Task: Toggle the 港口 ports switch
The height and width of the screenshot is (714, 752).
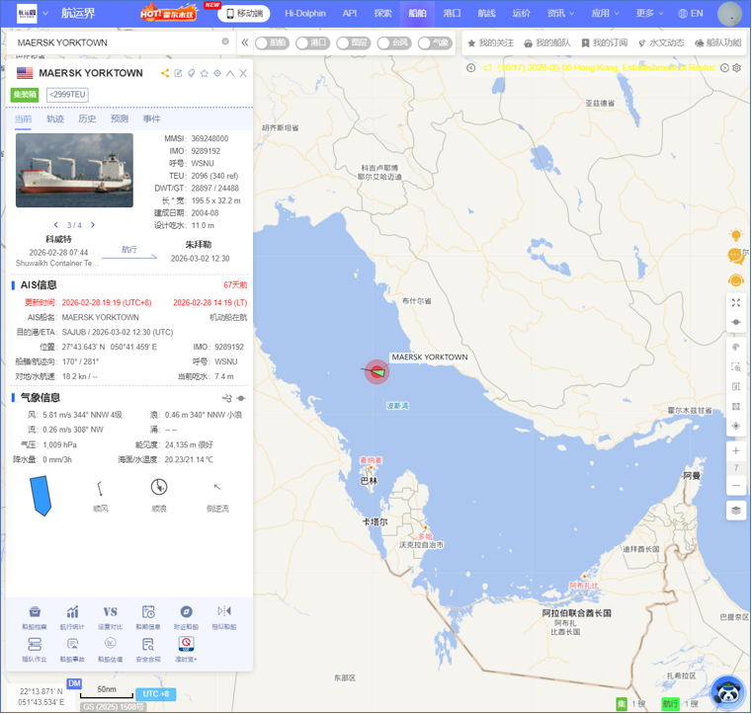Action: [x=312, y=43]
